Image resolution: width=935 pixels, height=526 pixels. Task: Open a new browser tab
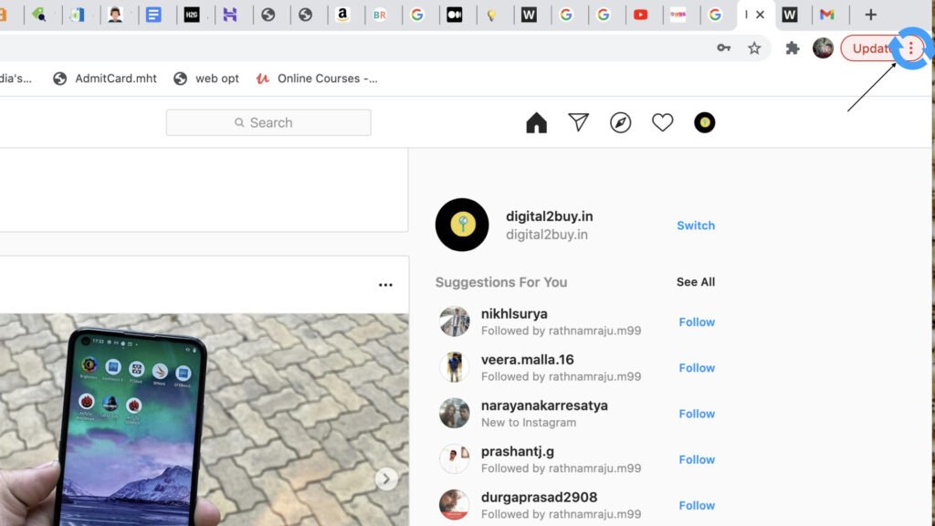[870, 15]
